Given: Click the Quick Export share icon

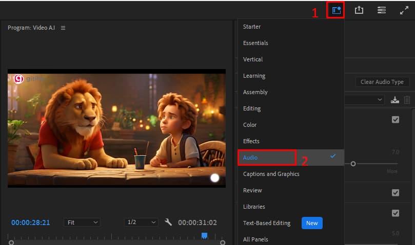Looking at the screenshot, I should [359, 10].
